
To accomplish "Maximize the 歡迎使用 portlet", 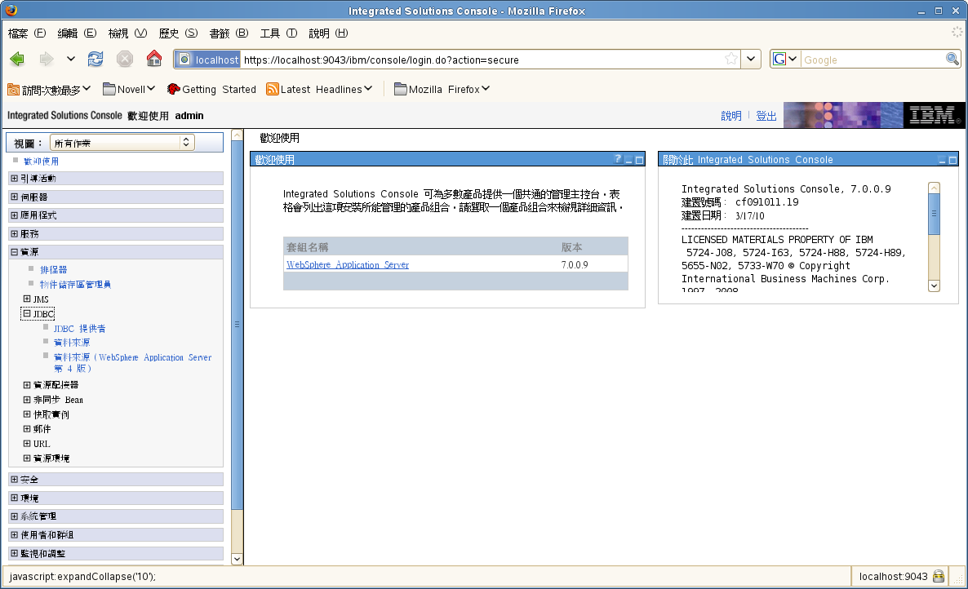I will tap(639, 160).
